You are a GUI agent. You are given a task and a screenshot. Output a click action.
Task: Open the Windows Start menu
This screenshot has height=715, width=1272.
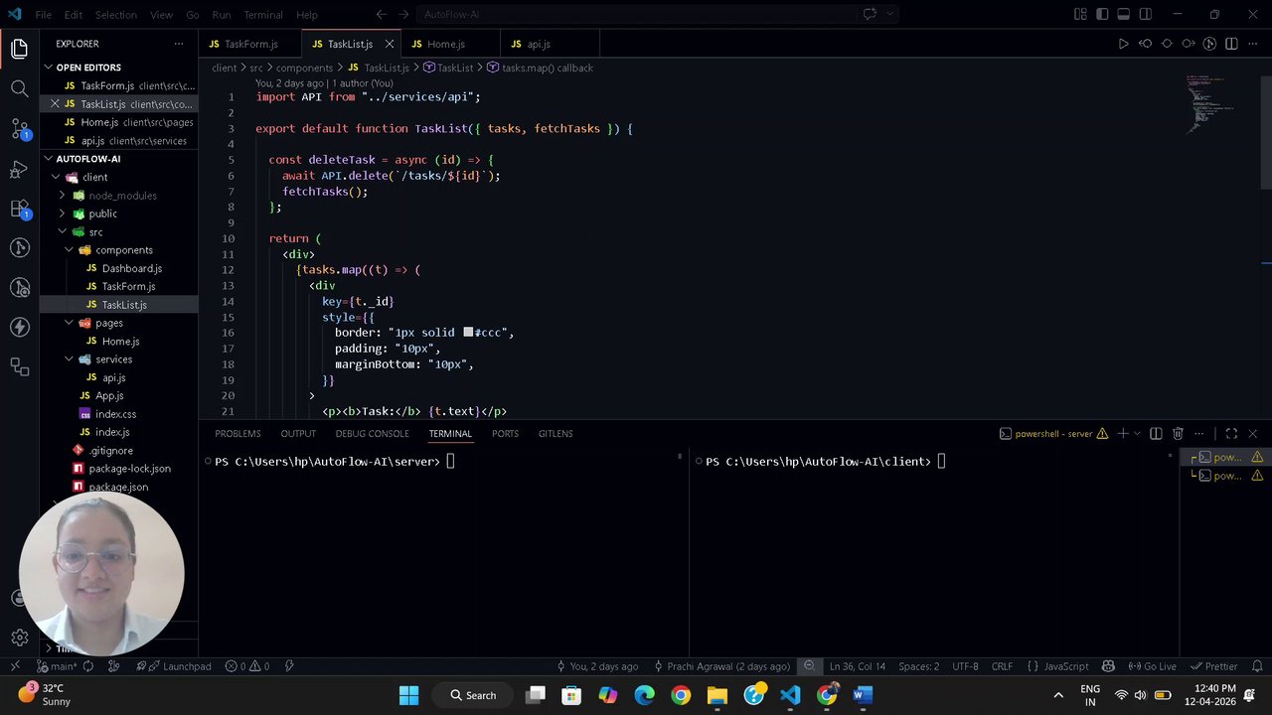tap(408, 695)
